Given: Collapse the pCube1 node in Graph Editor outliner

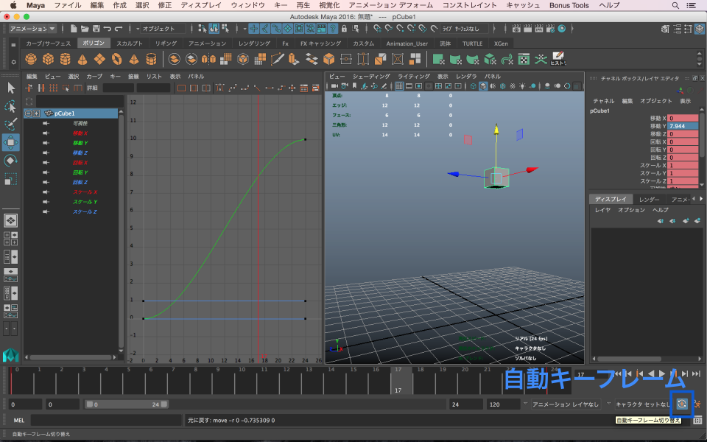Looking at the screenshot, I should pos(28,113).
